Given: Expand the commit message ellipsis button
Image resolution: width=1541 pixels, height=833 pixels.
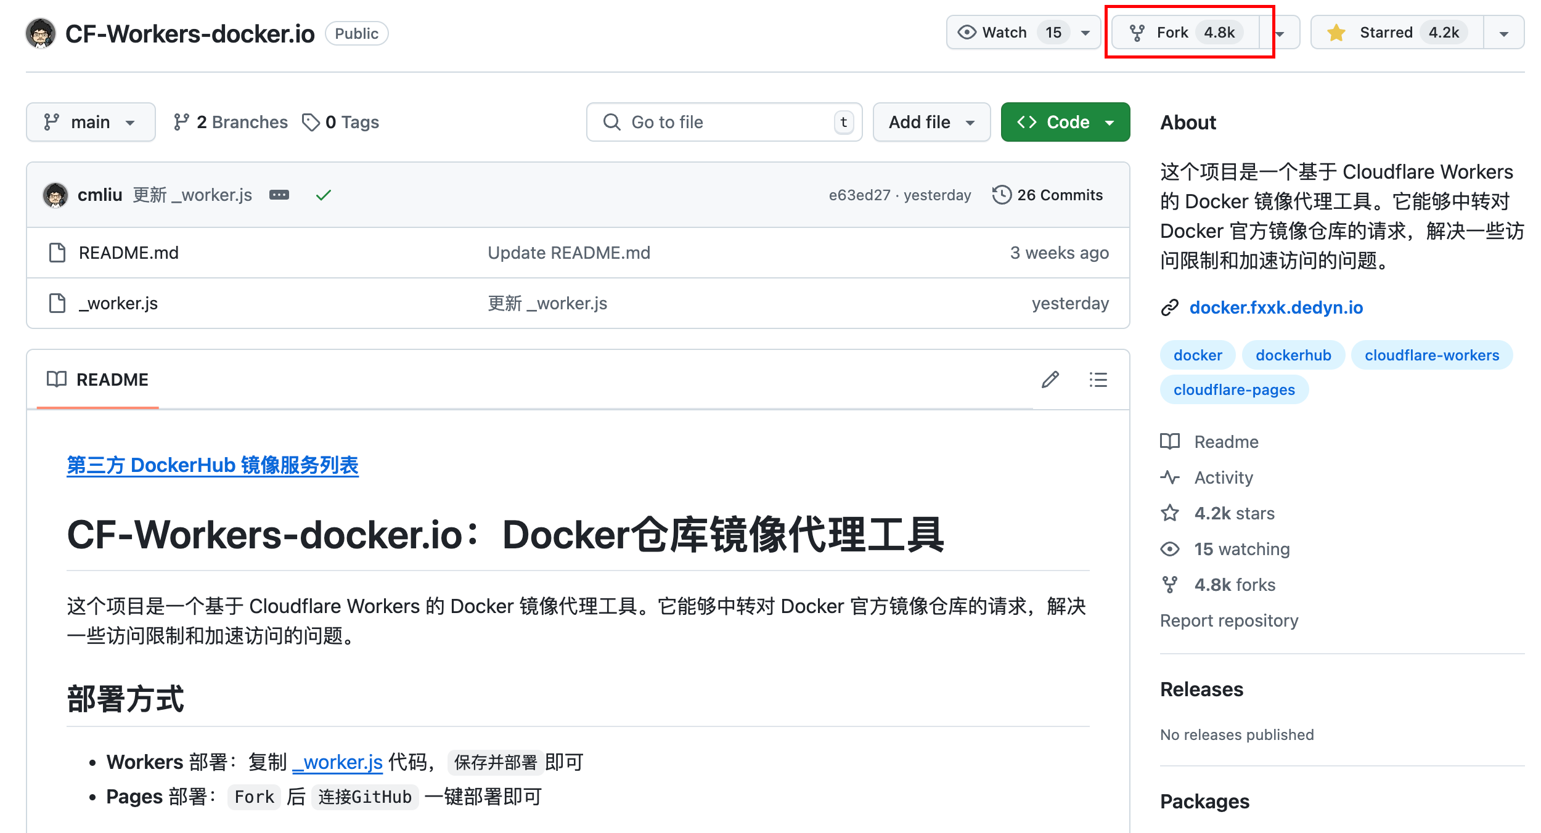Looking at the screenshot, I should click(x=279, y=195).
